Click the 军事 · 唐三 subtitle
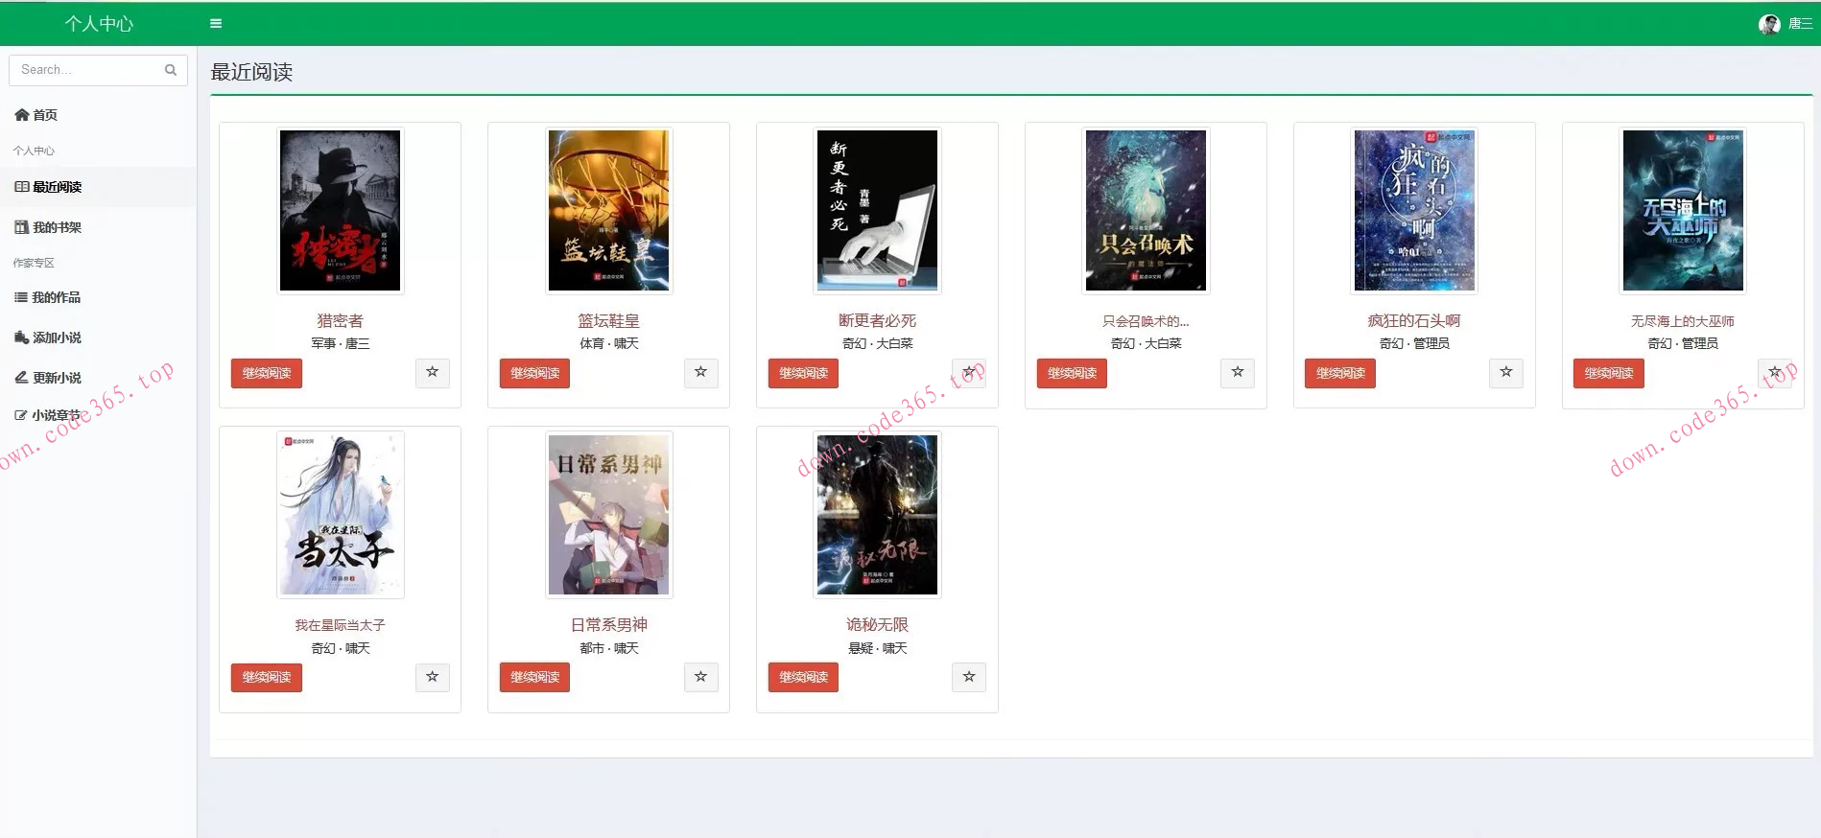 click(x=341, y=343)
